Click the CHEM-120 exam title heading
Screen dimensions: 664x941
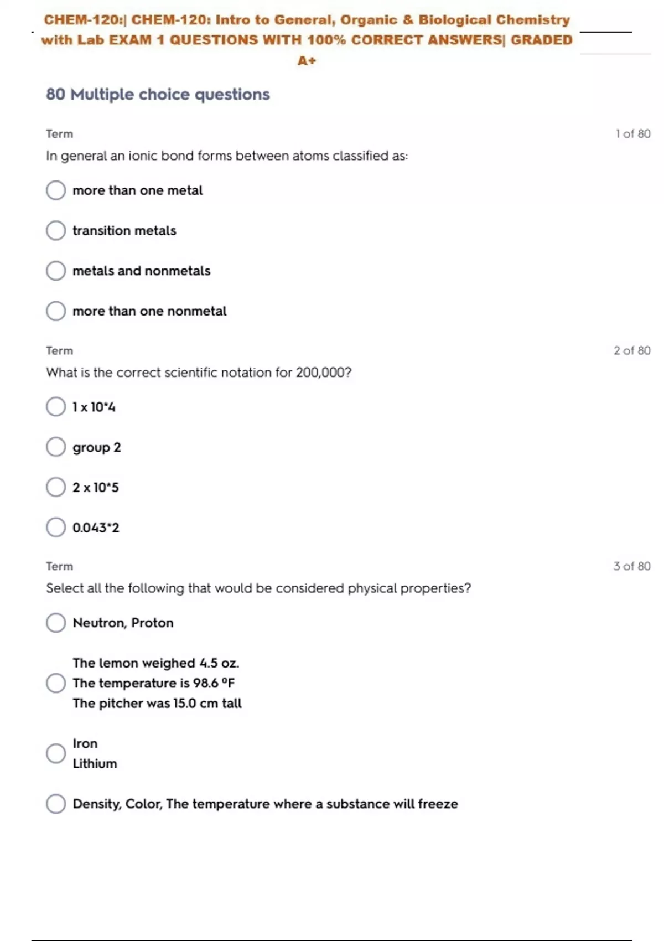307,40
